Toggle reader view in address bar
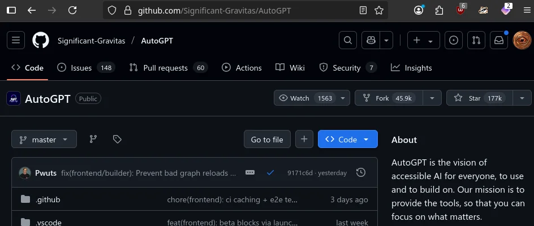 (x=363, y=11)
